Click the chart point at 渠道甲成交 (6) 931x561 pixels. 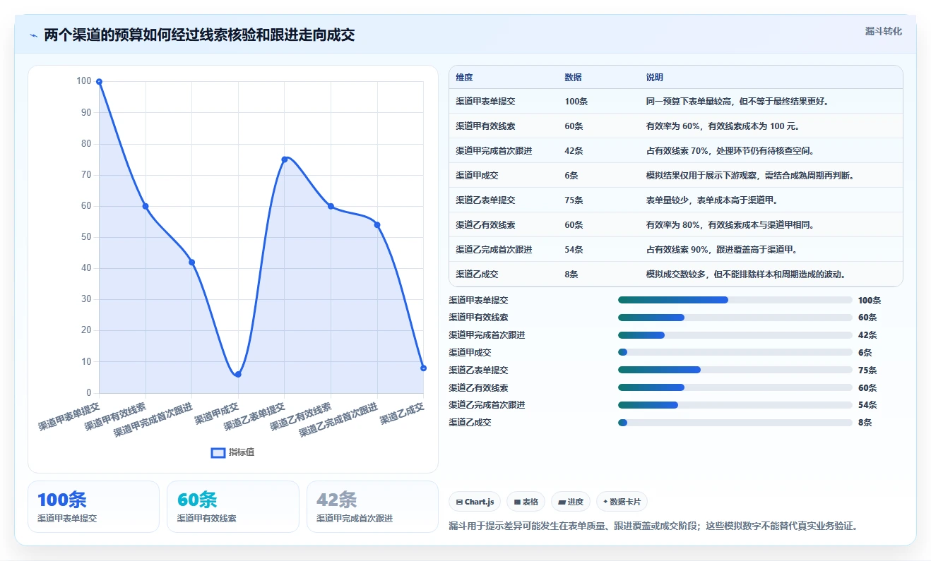238,375
